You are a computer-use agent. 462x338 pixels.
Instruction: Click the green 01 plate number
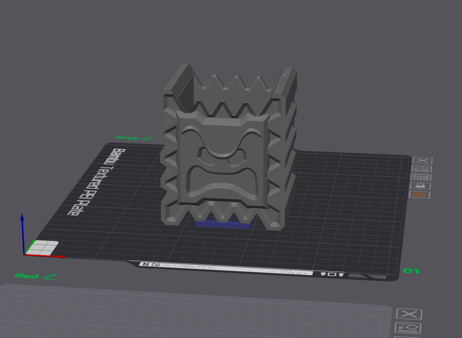(x=411, y=271)
